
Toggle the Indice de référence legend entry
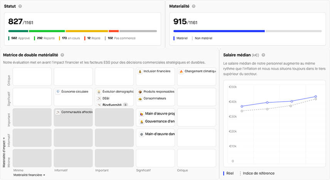(258, 173)
